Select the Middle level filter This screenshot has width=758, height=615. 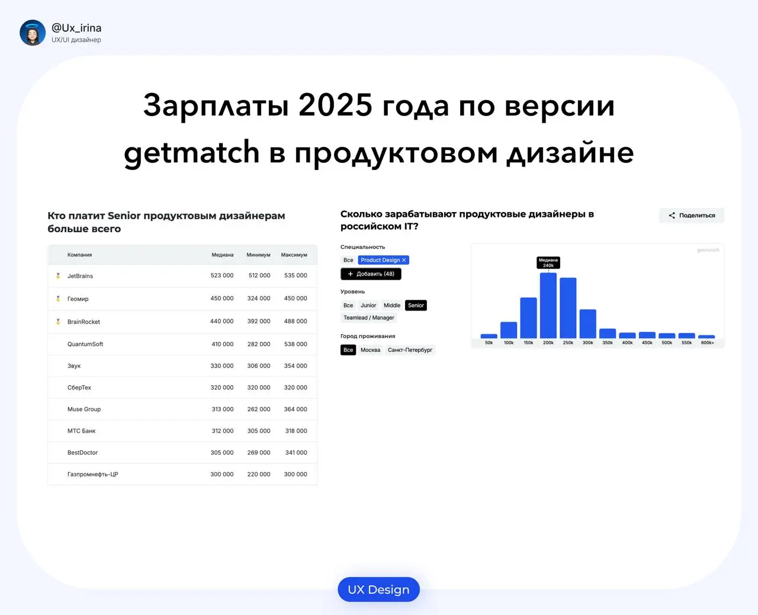tap(392, 306)
